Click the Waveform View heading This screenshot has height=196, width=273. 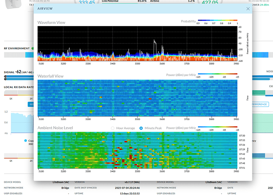point(51,23)
